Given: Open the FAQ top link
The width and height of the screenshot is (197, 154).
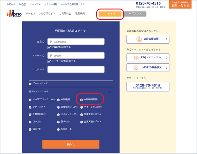Looking at the screenshot, I should tap(21, 4).
